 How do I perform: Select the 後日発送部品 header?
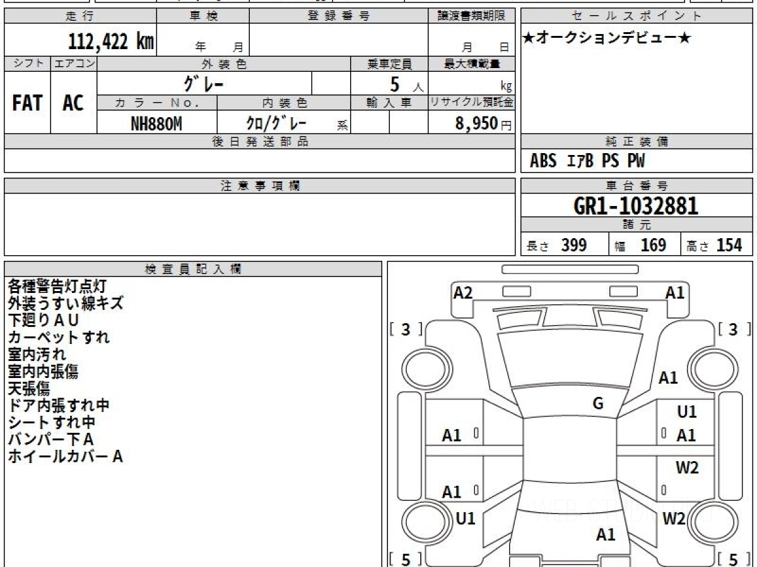coord(259,142)
